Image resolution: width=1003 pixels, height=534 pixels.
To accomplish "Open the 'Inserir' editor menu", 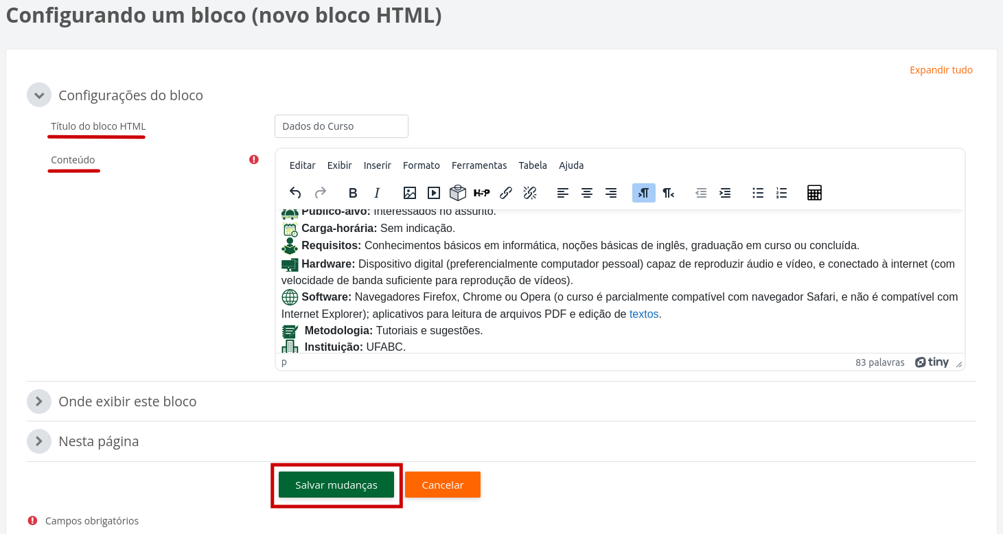I will (377, 165).
